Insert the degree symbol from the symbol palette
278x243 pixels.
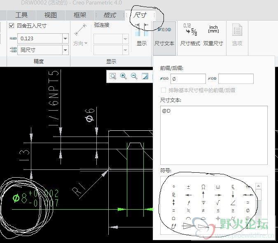coord(174,187)
